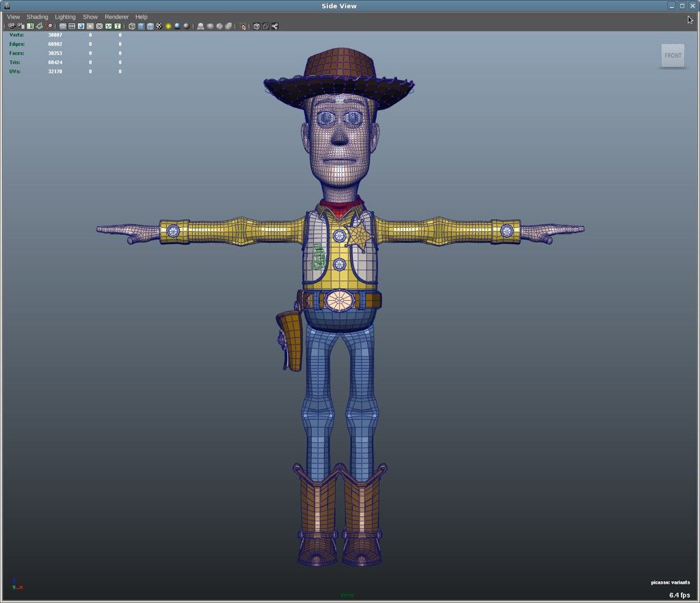This screenshot has height=603, width=700.
Task: Toggle Use All Lights yellow sphere
Action: point(168,26)
